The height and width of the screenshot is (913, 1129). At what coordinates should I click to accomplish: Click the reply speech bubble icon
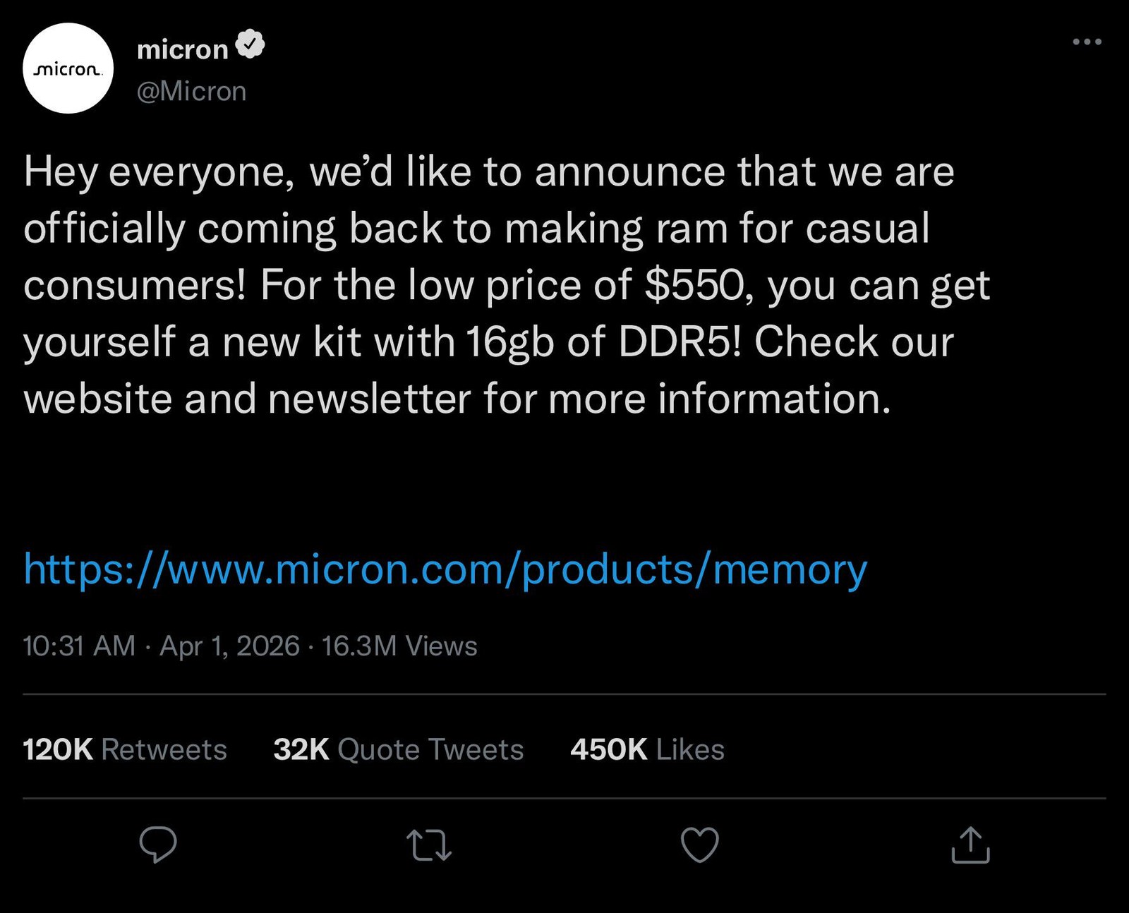[158, 845]
